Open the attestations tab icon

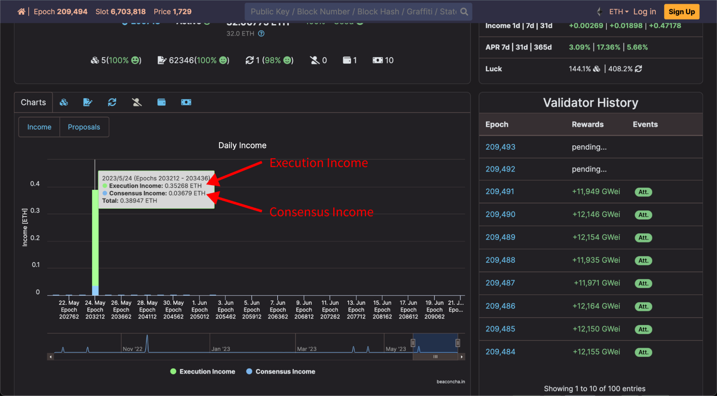(88, 102)
